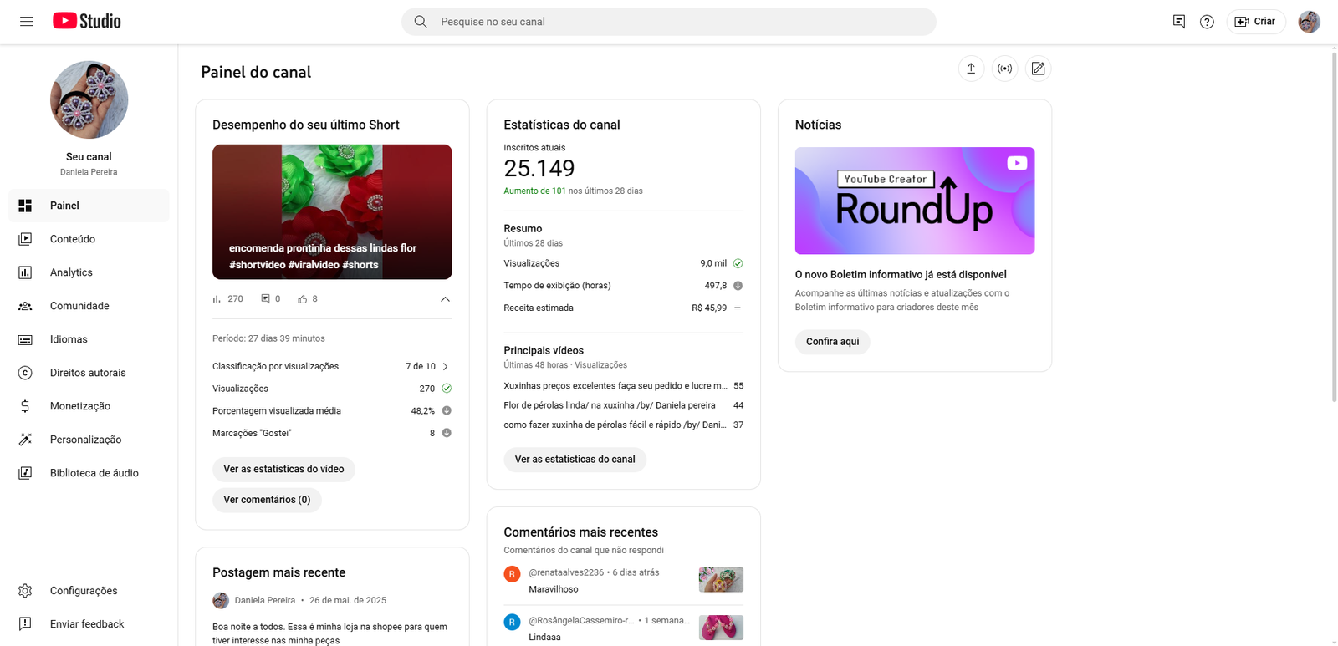Click the Biblioteca de áudio music icon

pyautogui.click(x=25, y=473)
